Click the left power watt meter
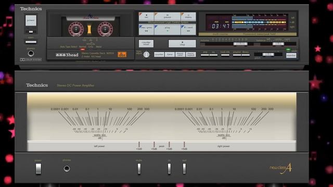This screenshot has height=187, width=333. [100, 124]
